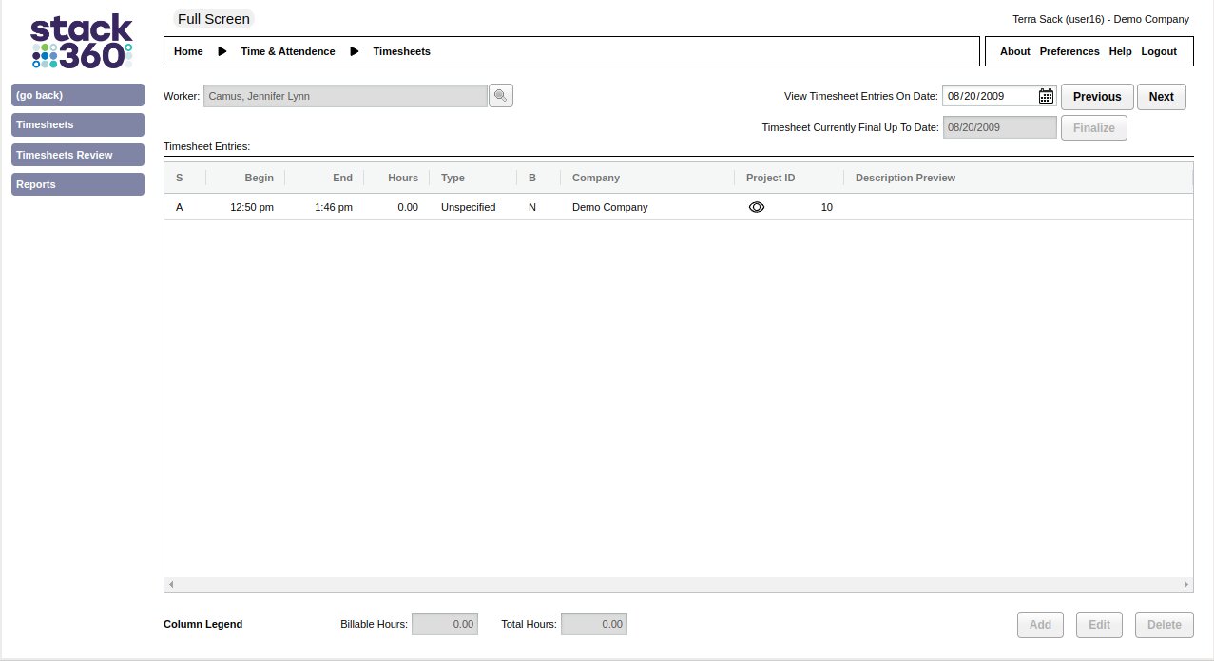Advance to the Next timesheet date
The width and height of the screenshot is (1214, 661).
coord(1161,97)
